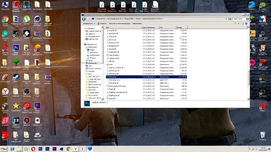Open Google Chrome from the taskbar

click(69, 149)
